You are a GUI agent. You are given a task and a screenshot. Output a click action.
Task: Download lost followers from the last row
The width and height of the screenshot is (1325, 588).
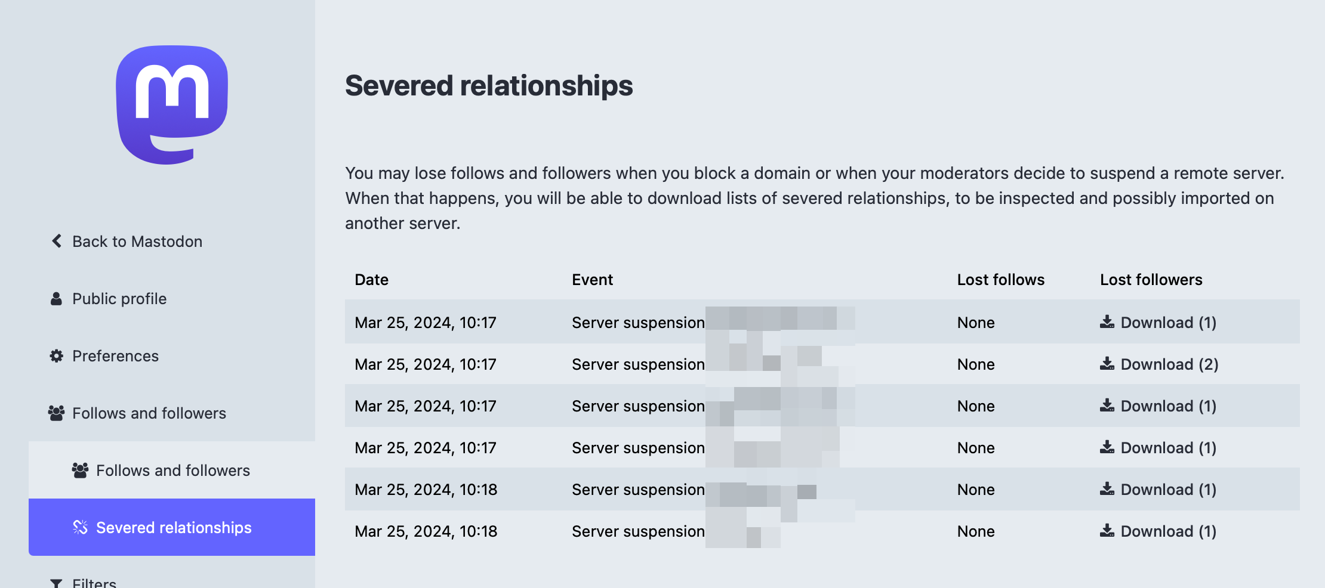click(x=1167, y=531)
